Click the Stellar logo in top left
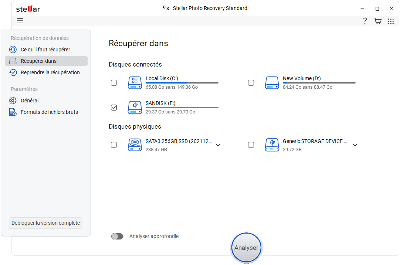This screenshot has height=265, width=400. [28, 9]
